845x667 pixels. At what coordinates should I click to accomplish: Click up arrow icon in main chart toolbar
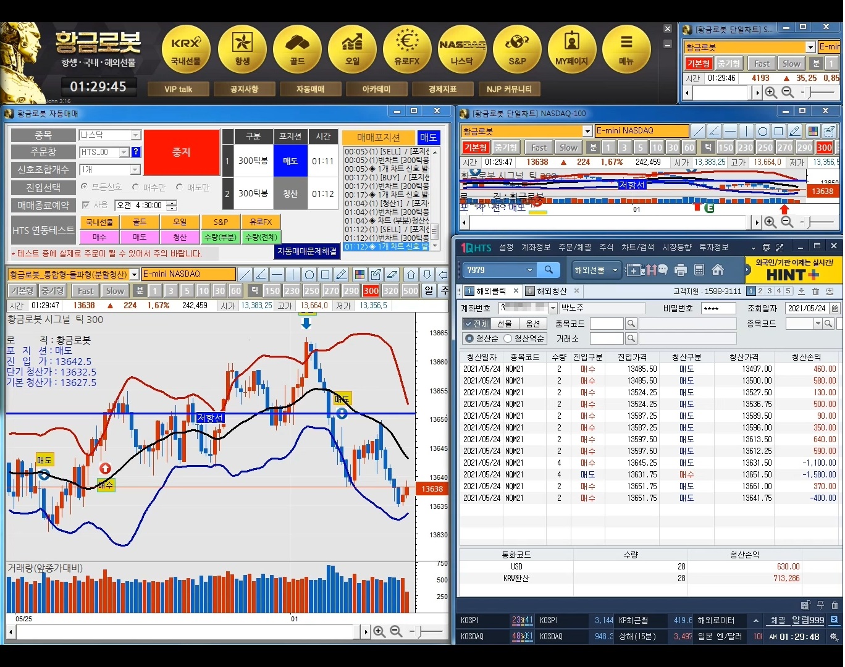click(x=411, y=274)
